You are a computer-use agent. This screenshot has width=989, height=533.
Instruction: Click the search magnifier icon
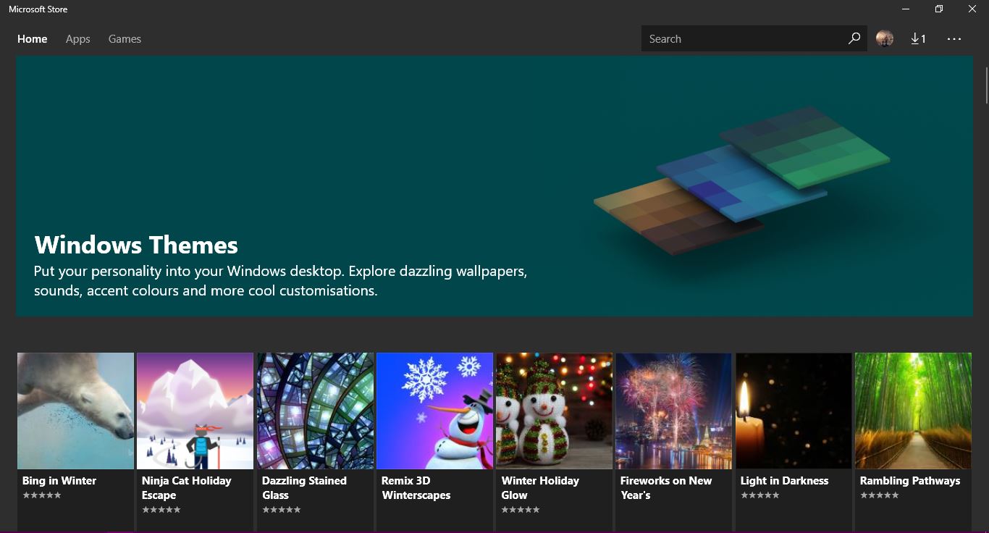pyautogui.click(x=854, y=38)
